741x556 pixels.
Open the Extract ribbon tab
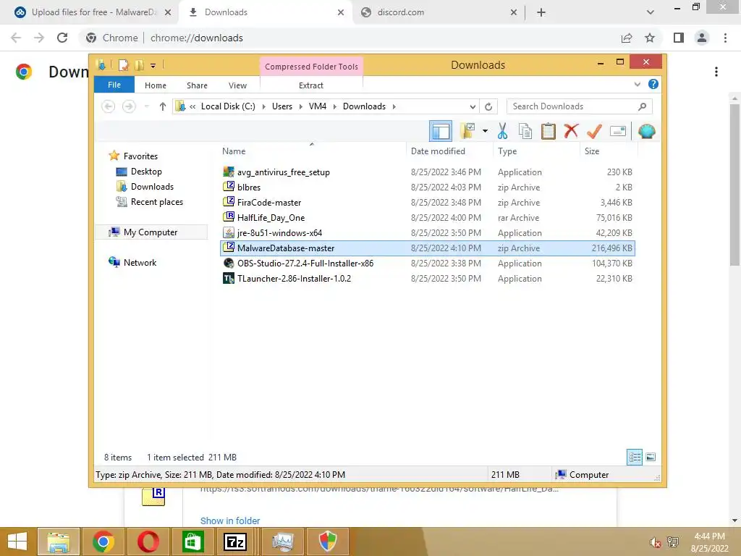point(311,85)
